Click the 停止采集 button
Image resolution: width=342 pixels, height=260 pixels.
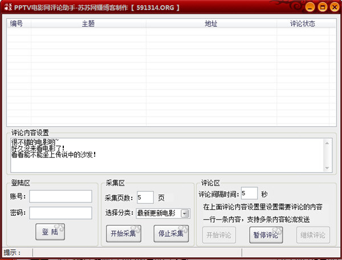pos(171,234)
